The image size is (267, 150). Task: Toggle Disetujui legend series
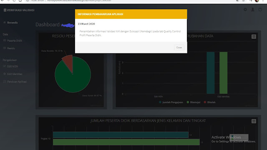[x=194, y=102]
